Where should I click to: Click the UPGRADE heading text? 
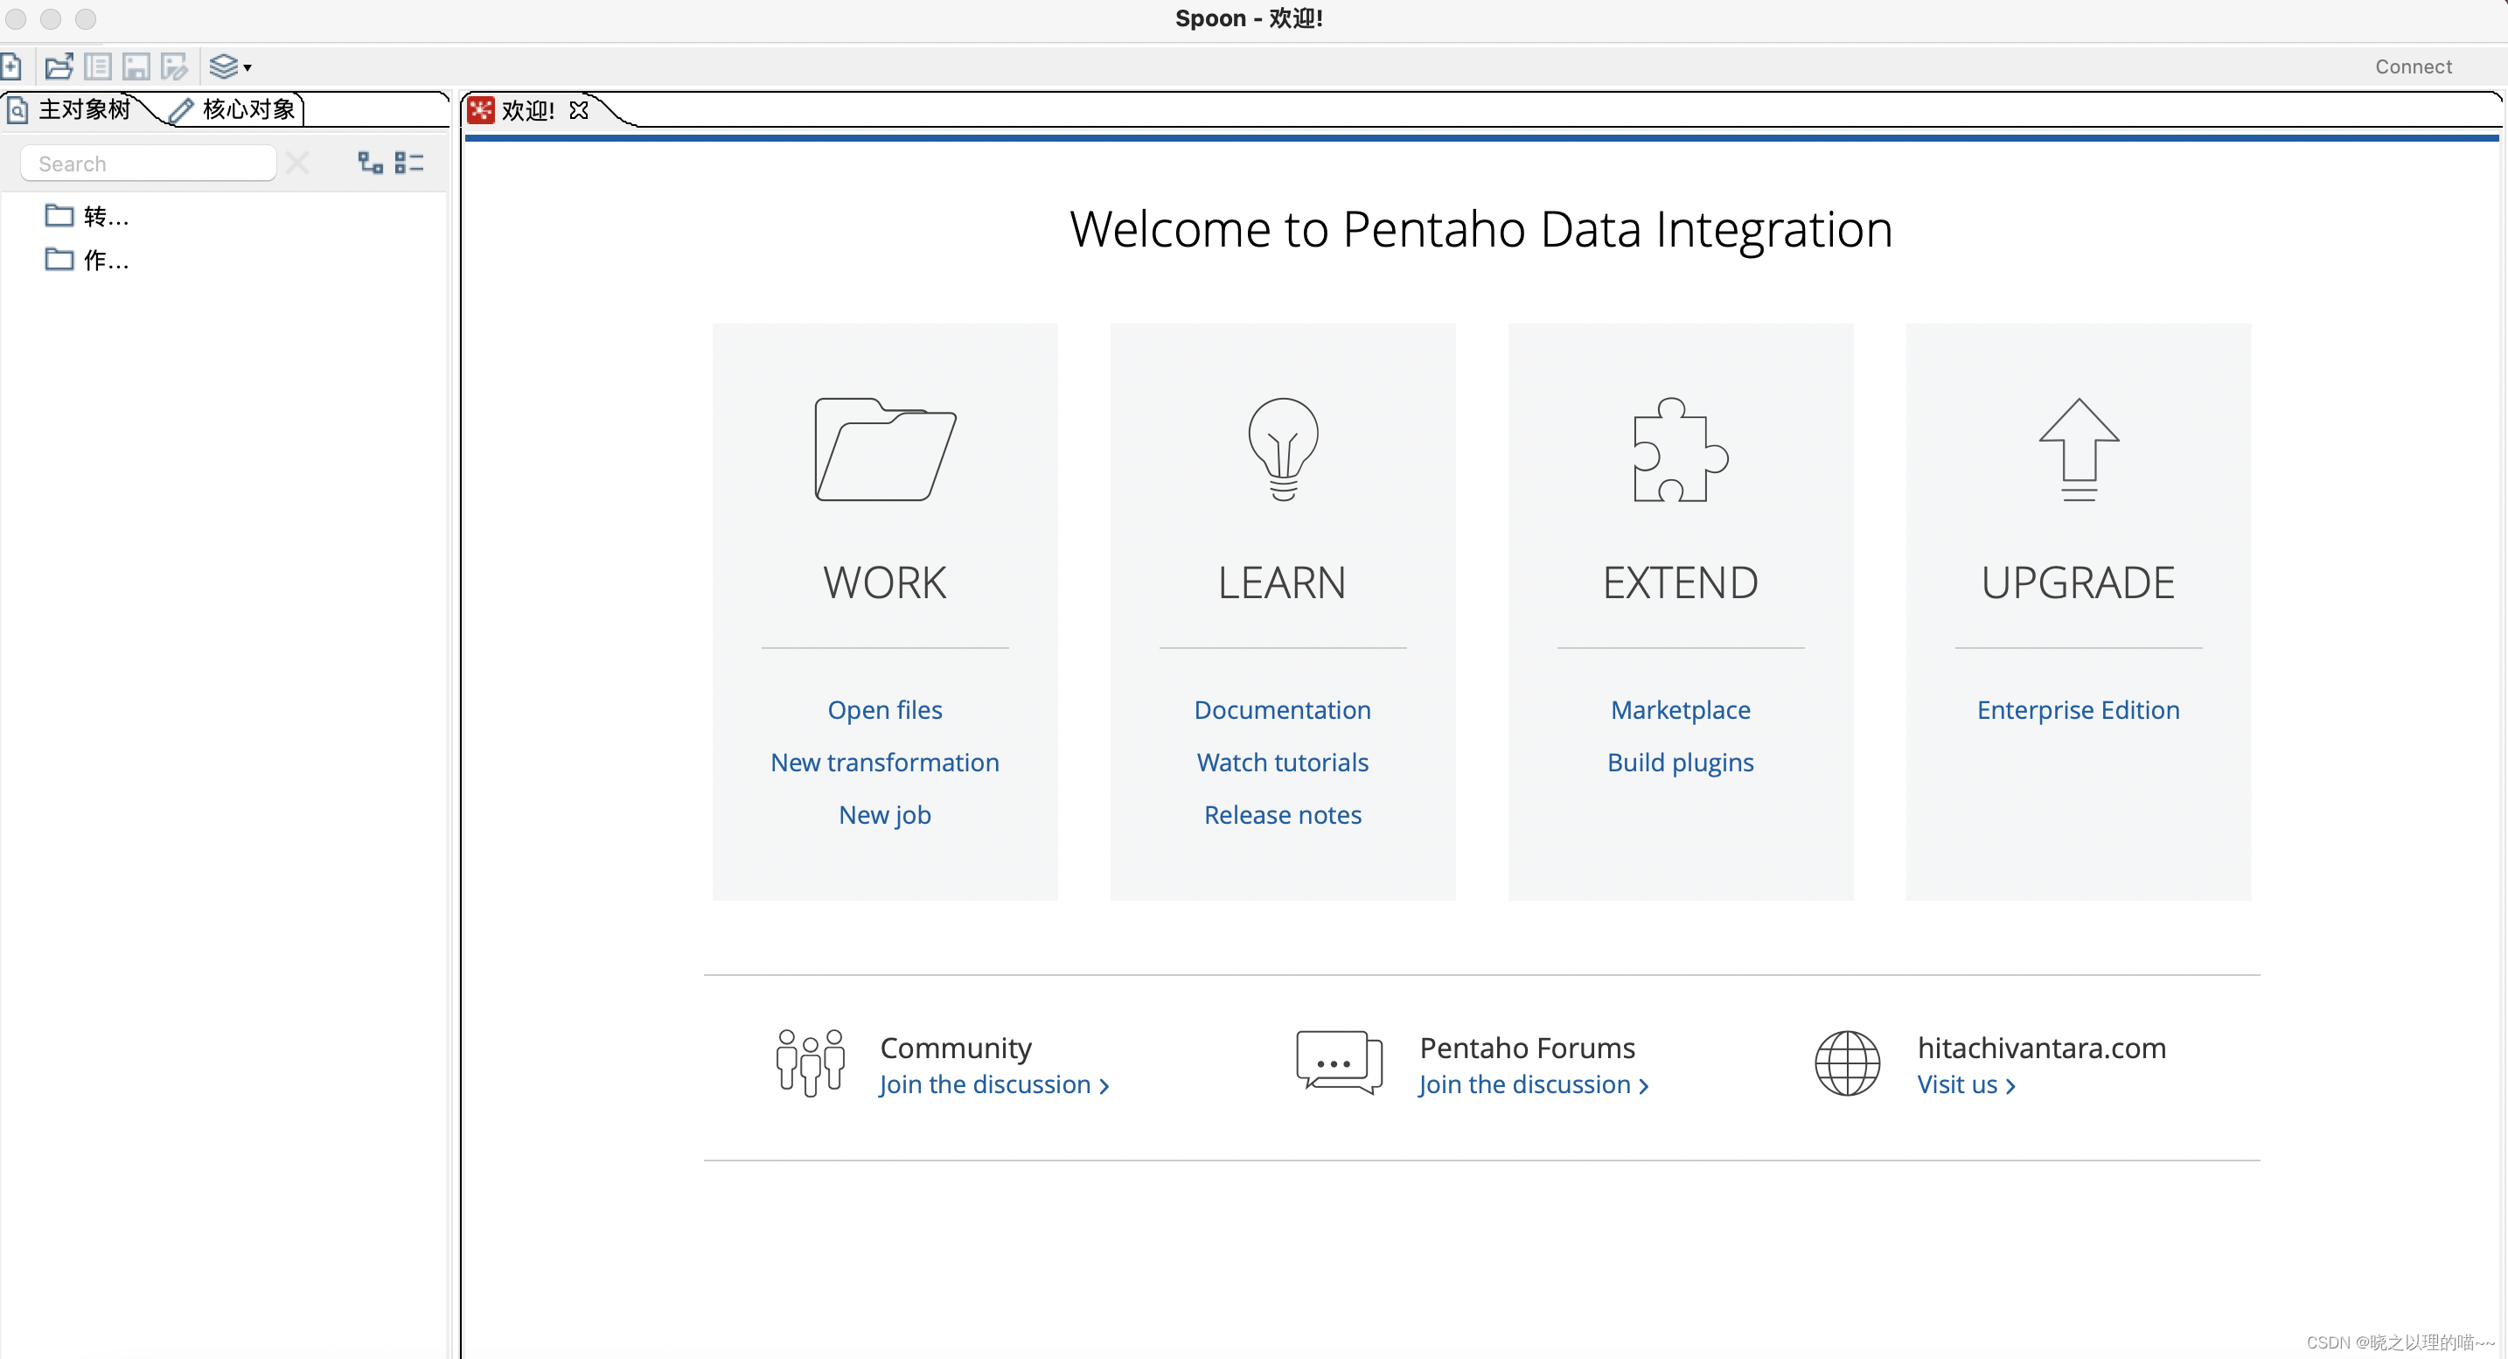(x=2079, y=583)
